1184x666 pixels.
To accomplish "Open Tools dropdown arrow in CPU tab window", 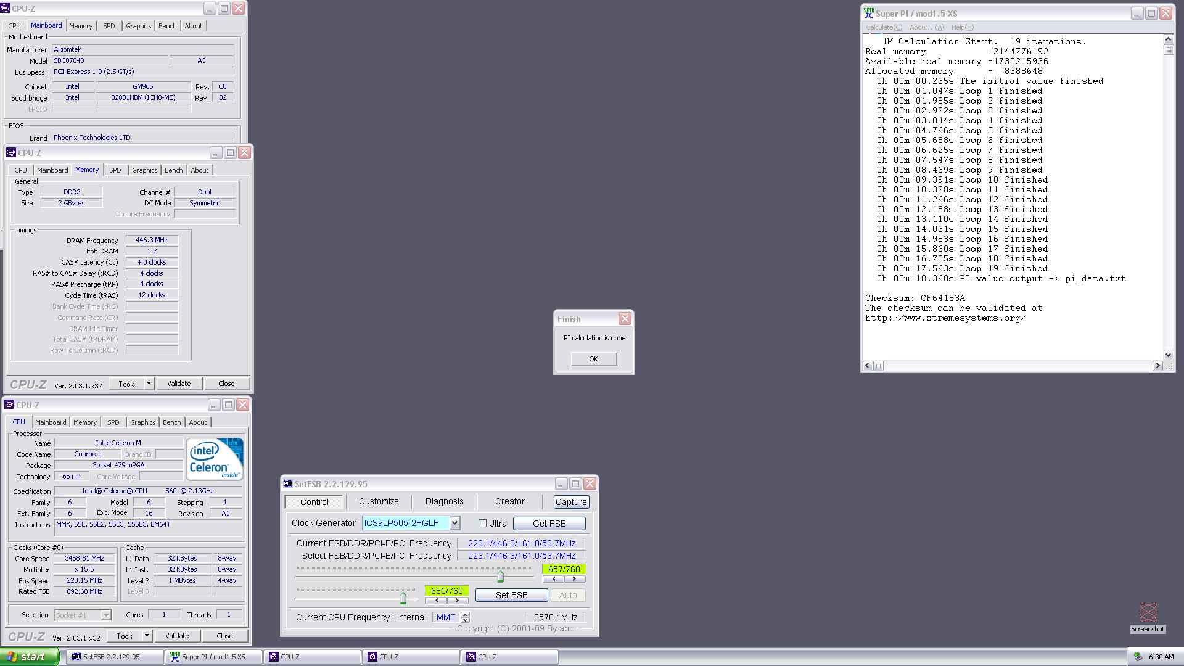I will pos(147,636).
